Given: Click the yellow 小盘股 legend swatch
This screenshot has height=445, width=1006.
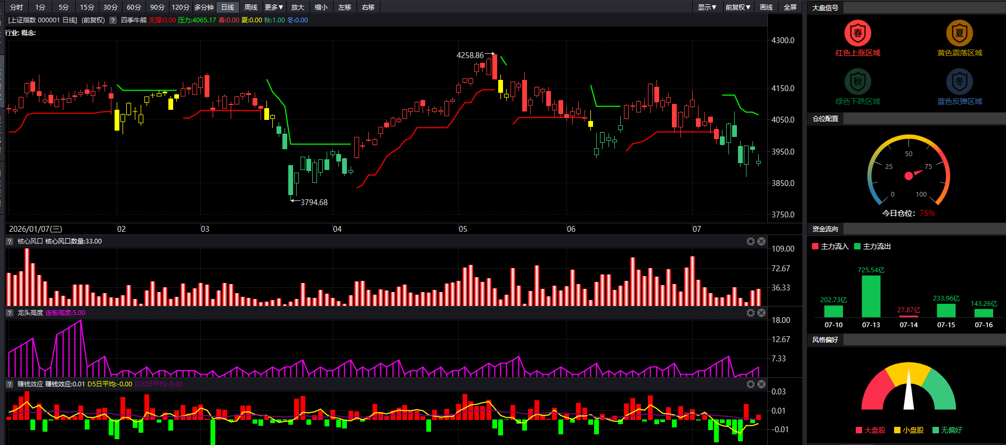Looking at the screenshot, I should coord(897,430).
